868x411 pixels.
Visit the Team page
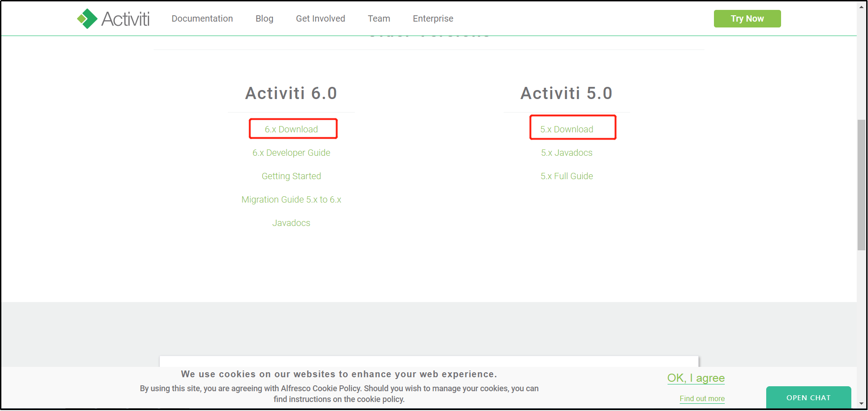(379, 18)
